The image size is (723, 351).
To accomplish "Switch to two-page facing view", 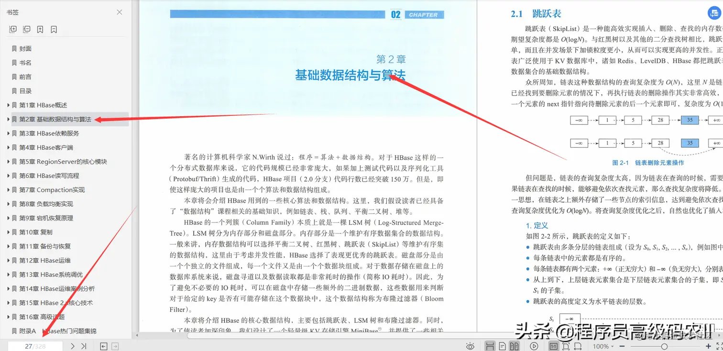I will pos(515,346).
